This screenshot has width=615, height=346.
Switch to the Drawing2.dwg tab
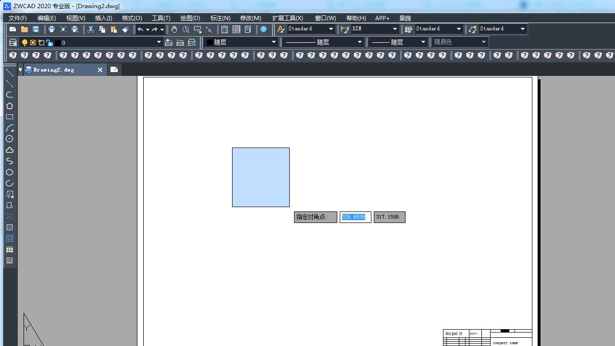click(x=54, y=70)
